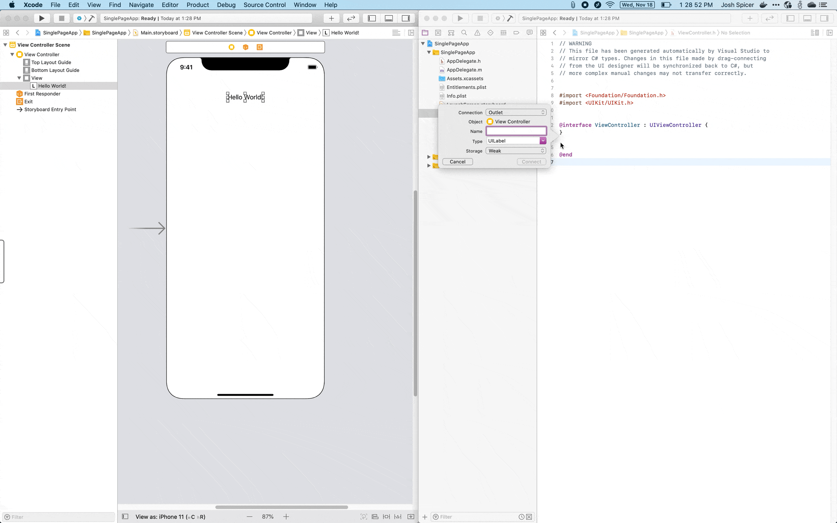Screen dimensions: 837x523
Task: Open the Source Control menu
Action: [x=264, y=5]
